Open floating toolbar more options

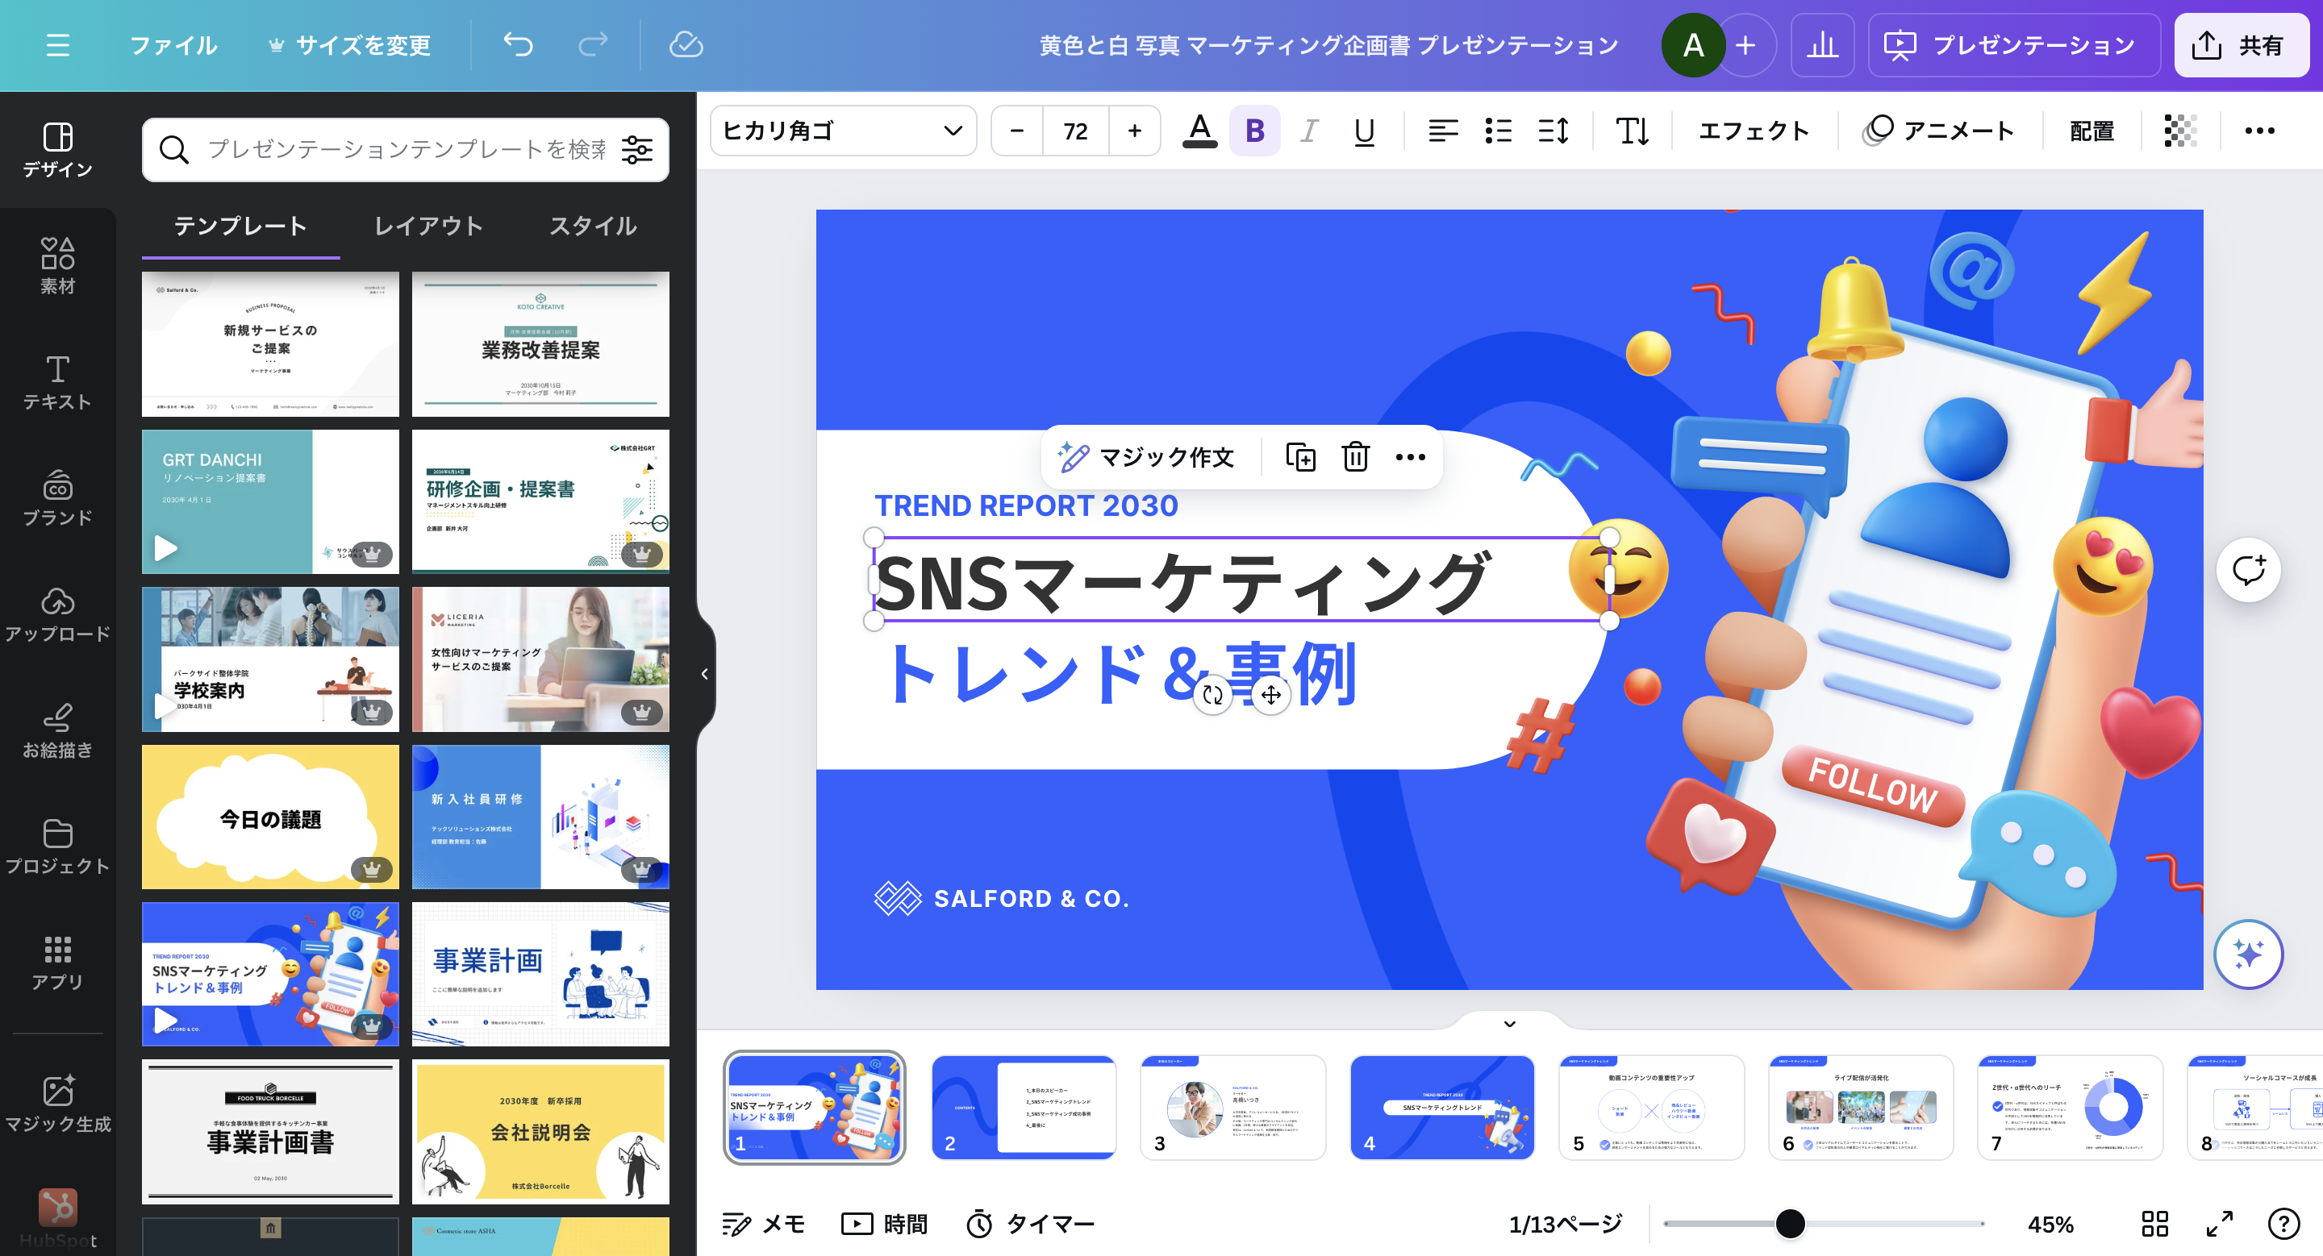coord(1411,457)
